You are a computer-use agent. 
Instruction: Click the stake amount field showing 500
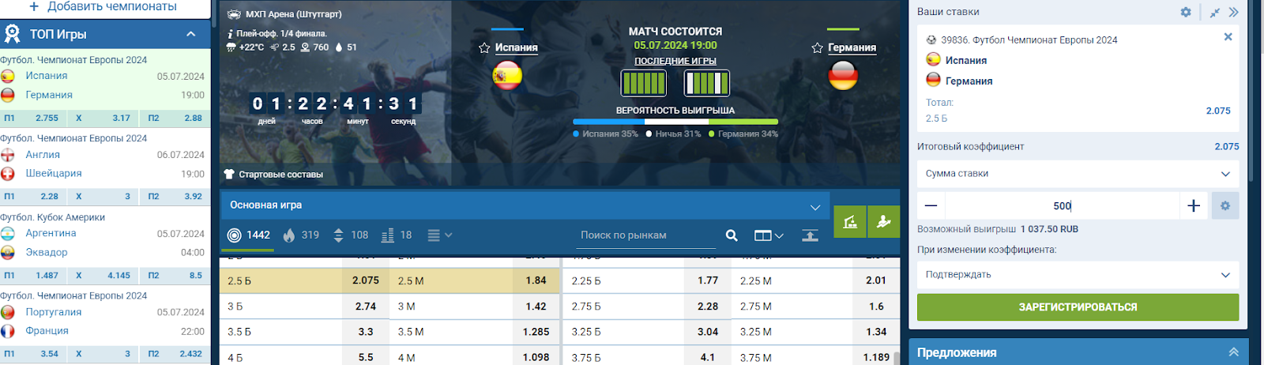pos(1062,206)
